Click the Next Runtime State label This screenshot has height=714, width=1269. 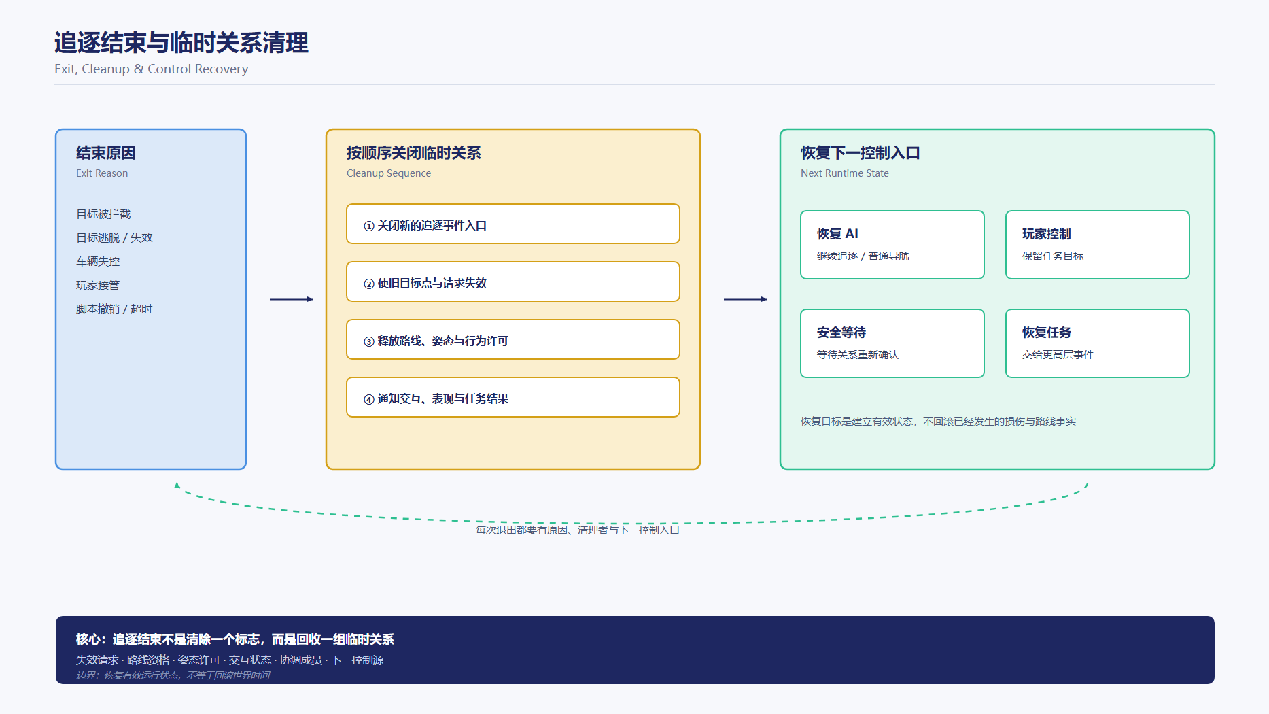(845, 173)
